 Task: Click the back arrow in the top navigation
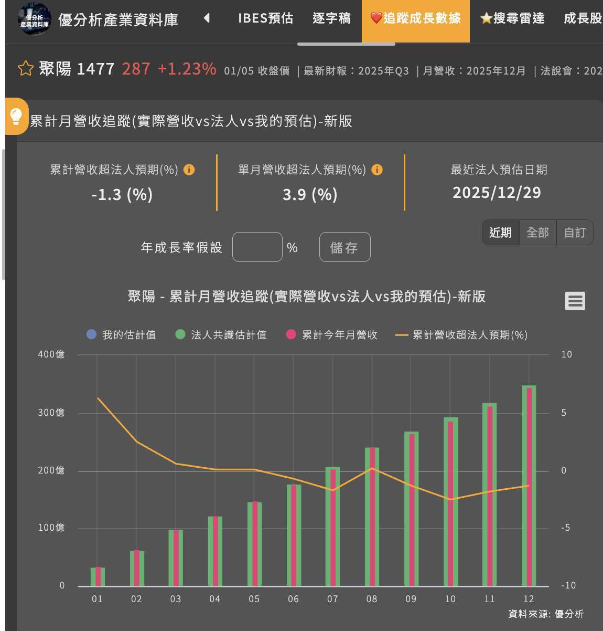(x=207, y=17)
